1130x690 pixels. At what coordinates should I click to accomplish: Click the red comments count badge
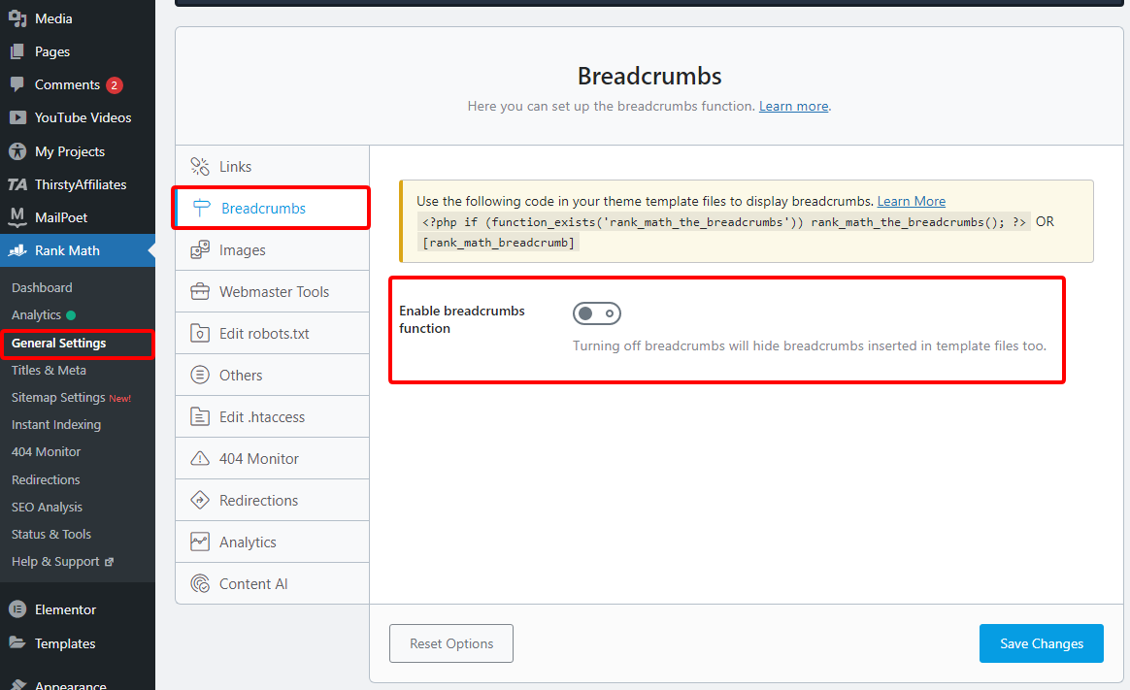click(114, 85)
